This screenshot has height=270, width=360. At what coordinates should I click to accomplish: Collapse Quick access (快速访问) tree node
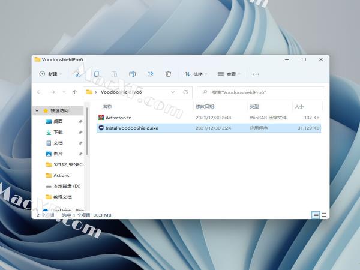point(37,110)
